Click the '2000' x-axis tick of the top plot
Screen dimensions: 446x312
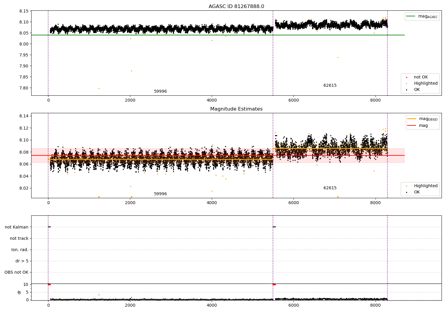(130, 100)
